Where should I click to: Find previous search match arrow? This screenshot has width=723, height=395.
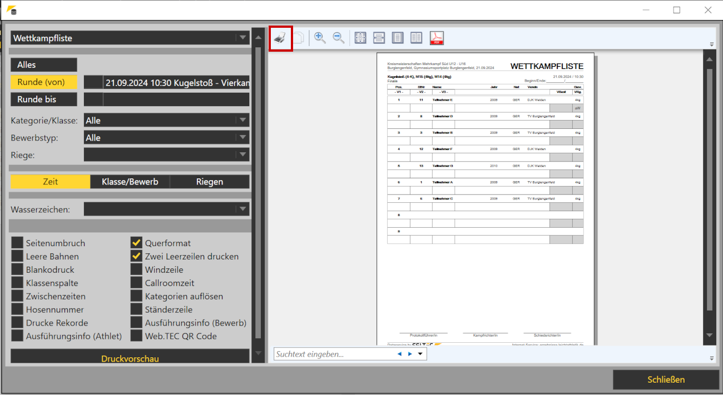[399, 354]
